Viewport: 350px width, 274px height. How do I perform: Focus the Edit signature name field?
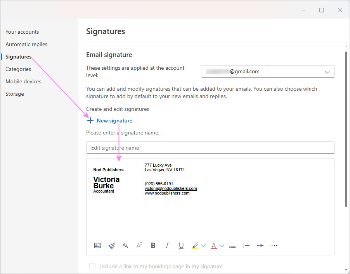[x=210, y=148]
